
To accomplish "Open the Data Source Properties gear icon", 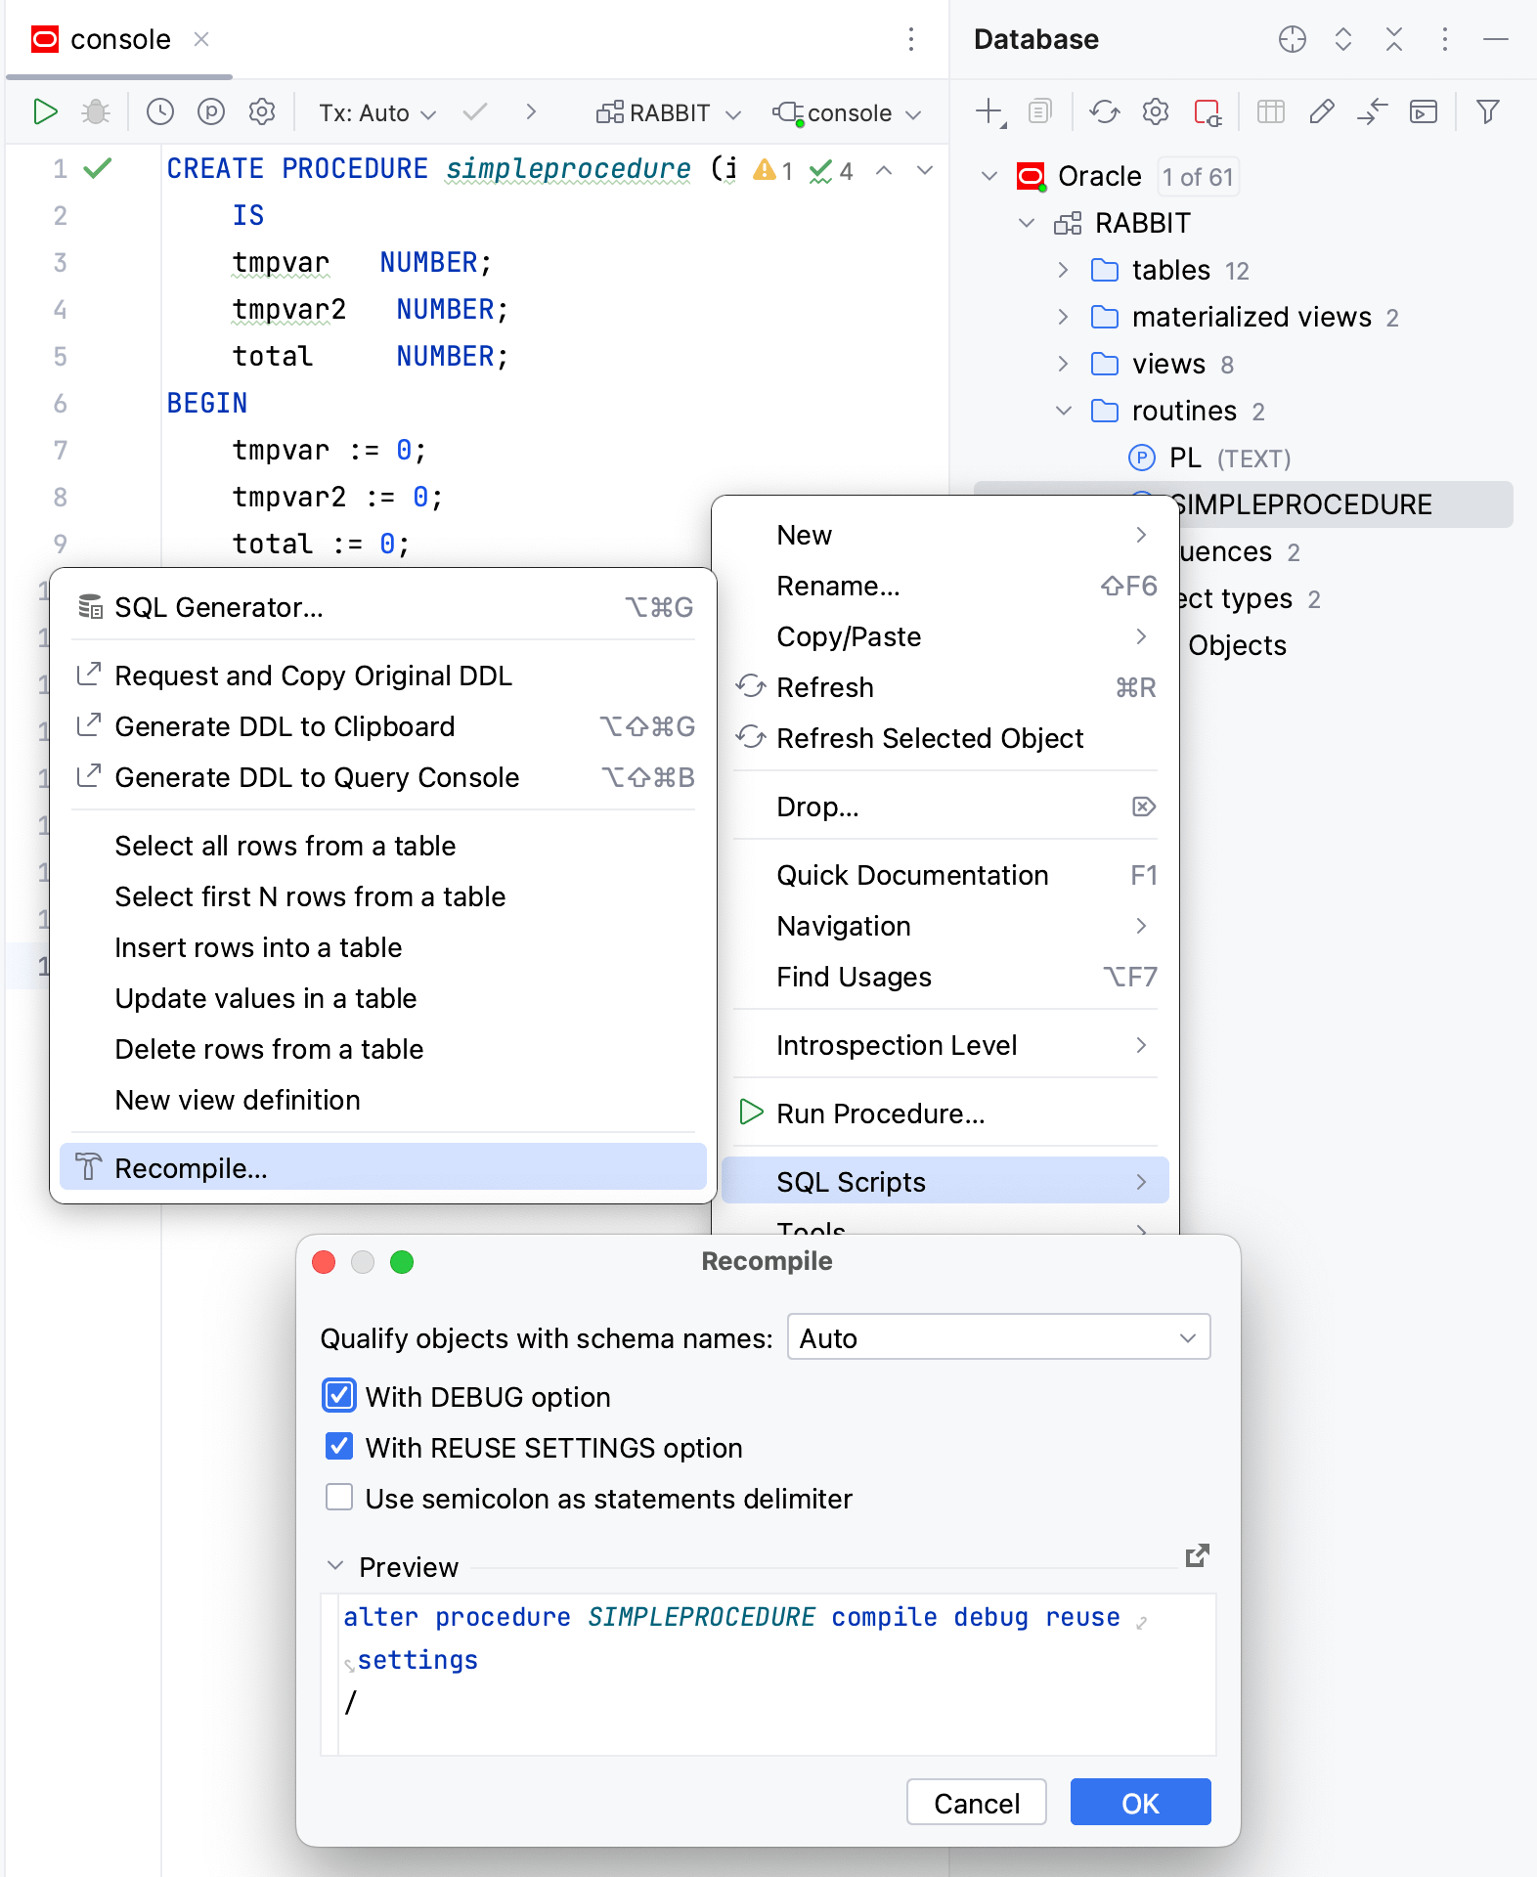I will tap(1156, 112).
